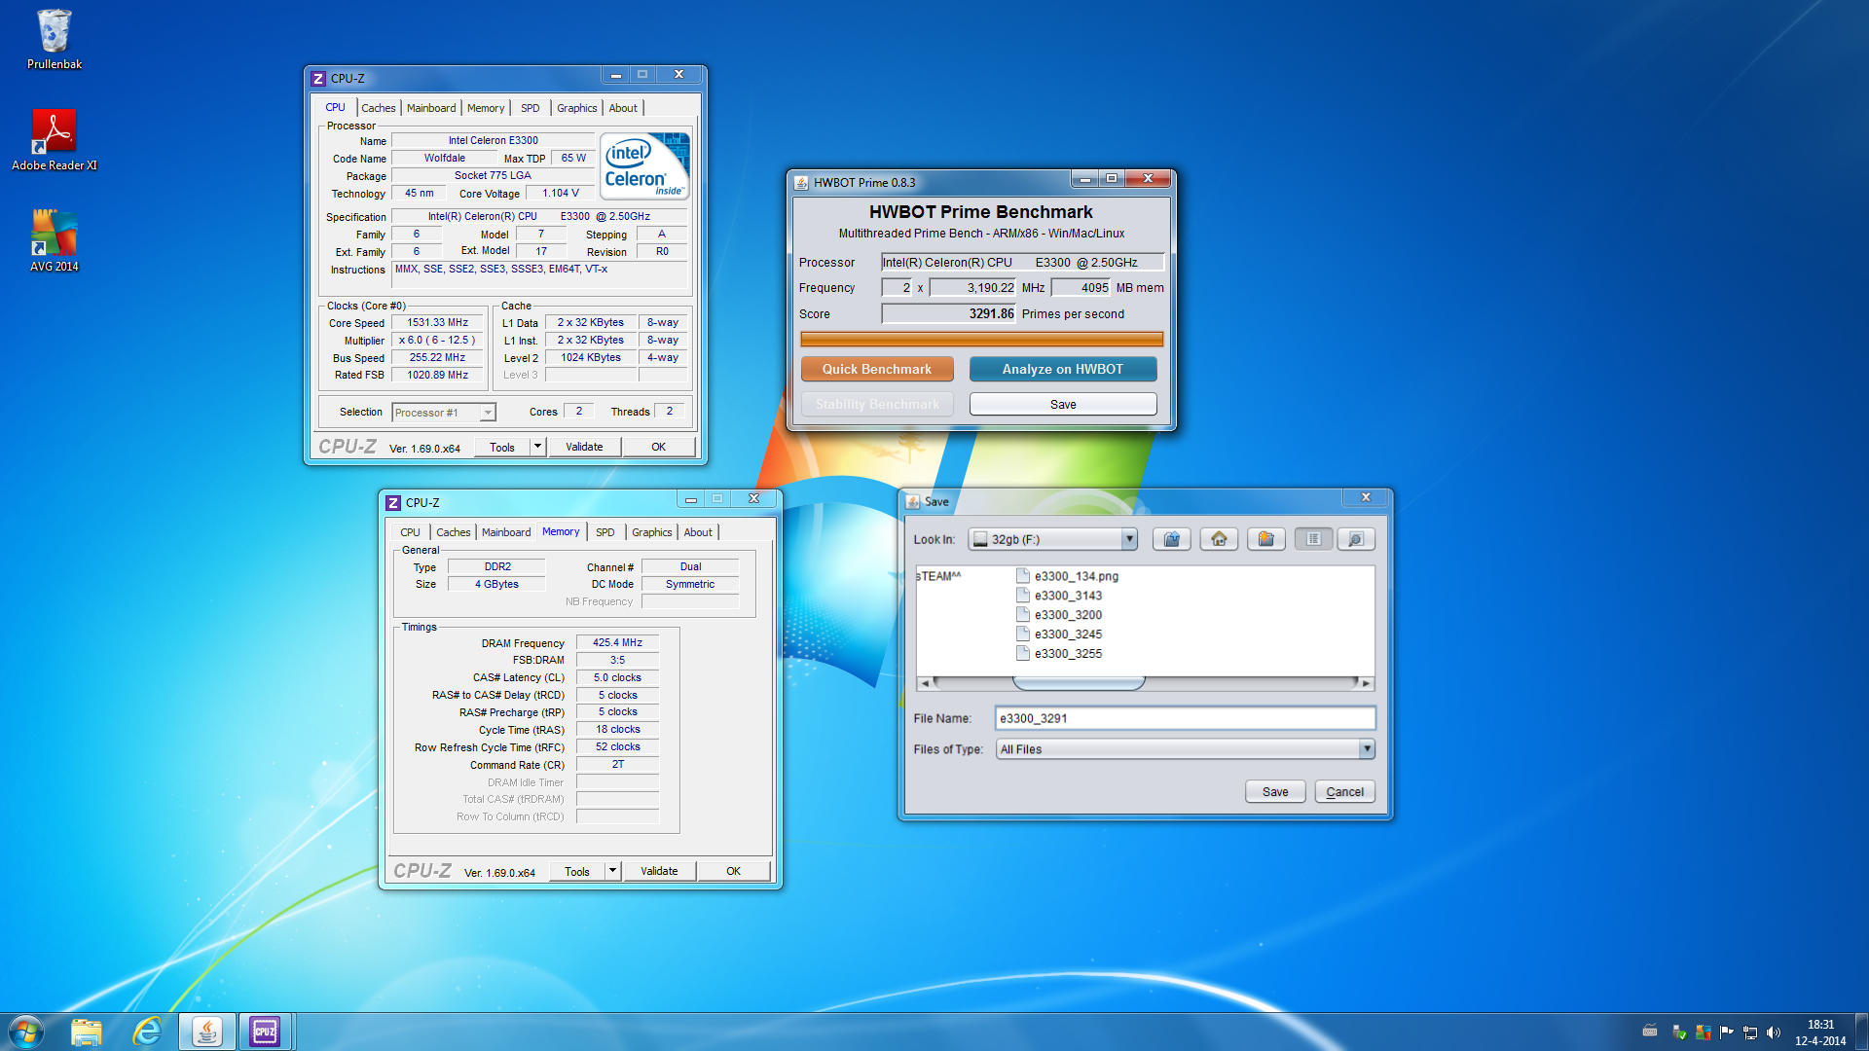Open Graphics tab in upper CPU-Z window
This screenshot has height=1051, width=1869.
coord(577,108)
